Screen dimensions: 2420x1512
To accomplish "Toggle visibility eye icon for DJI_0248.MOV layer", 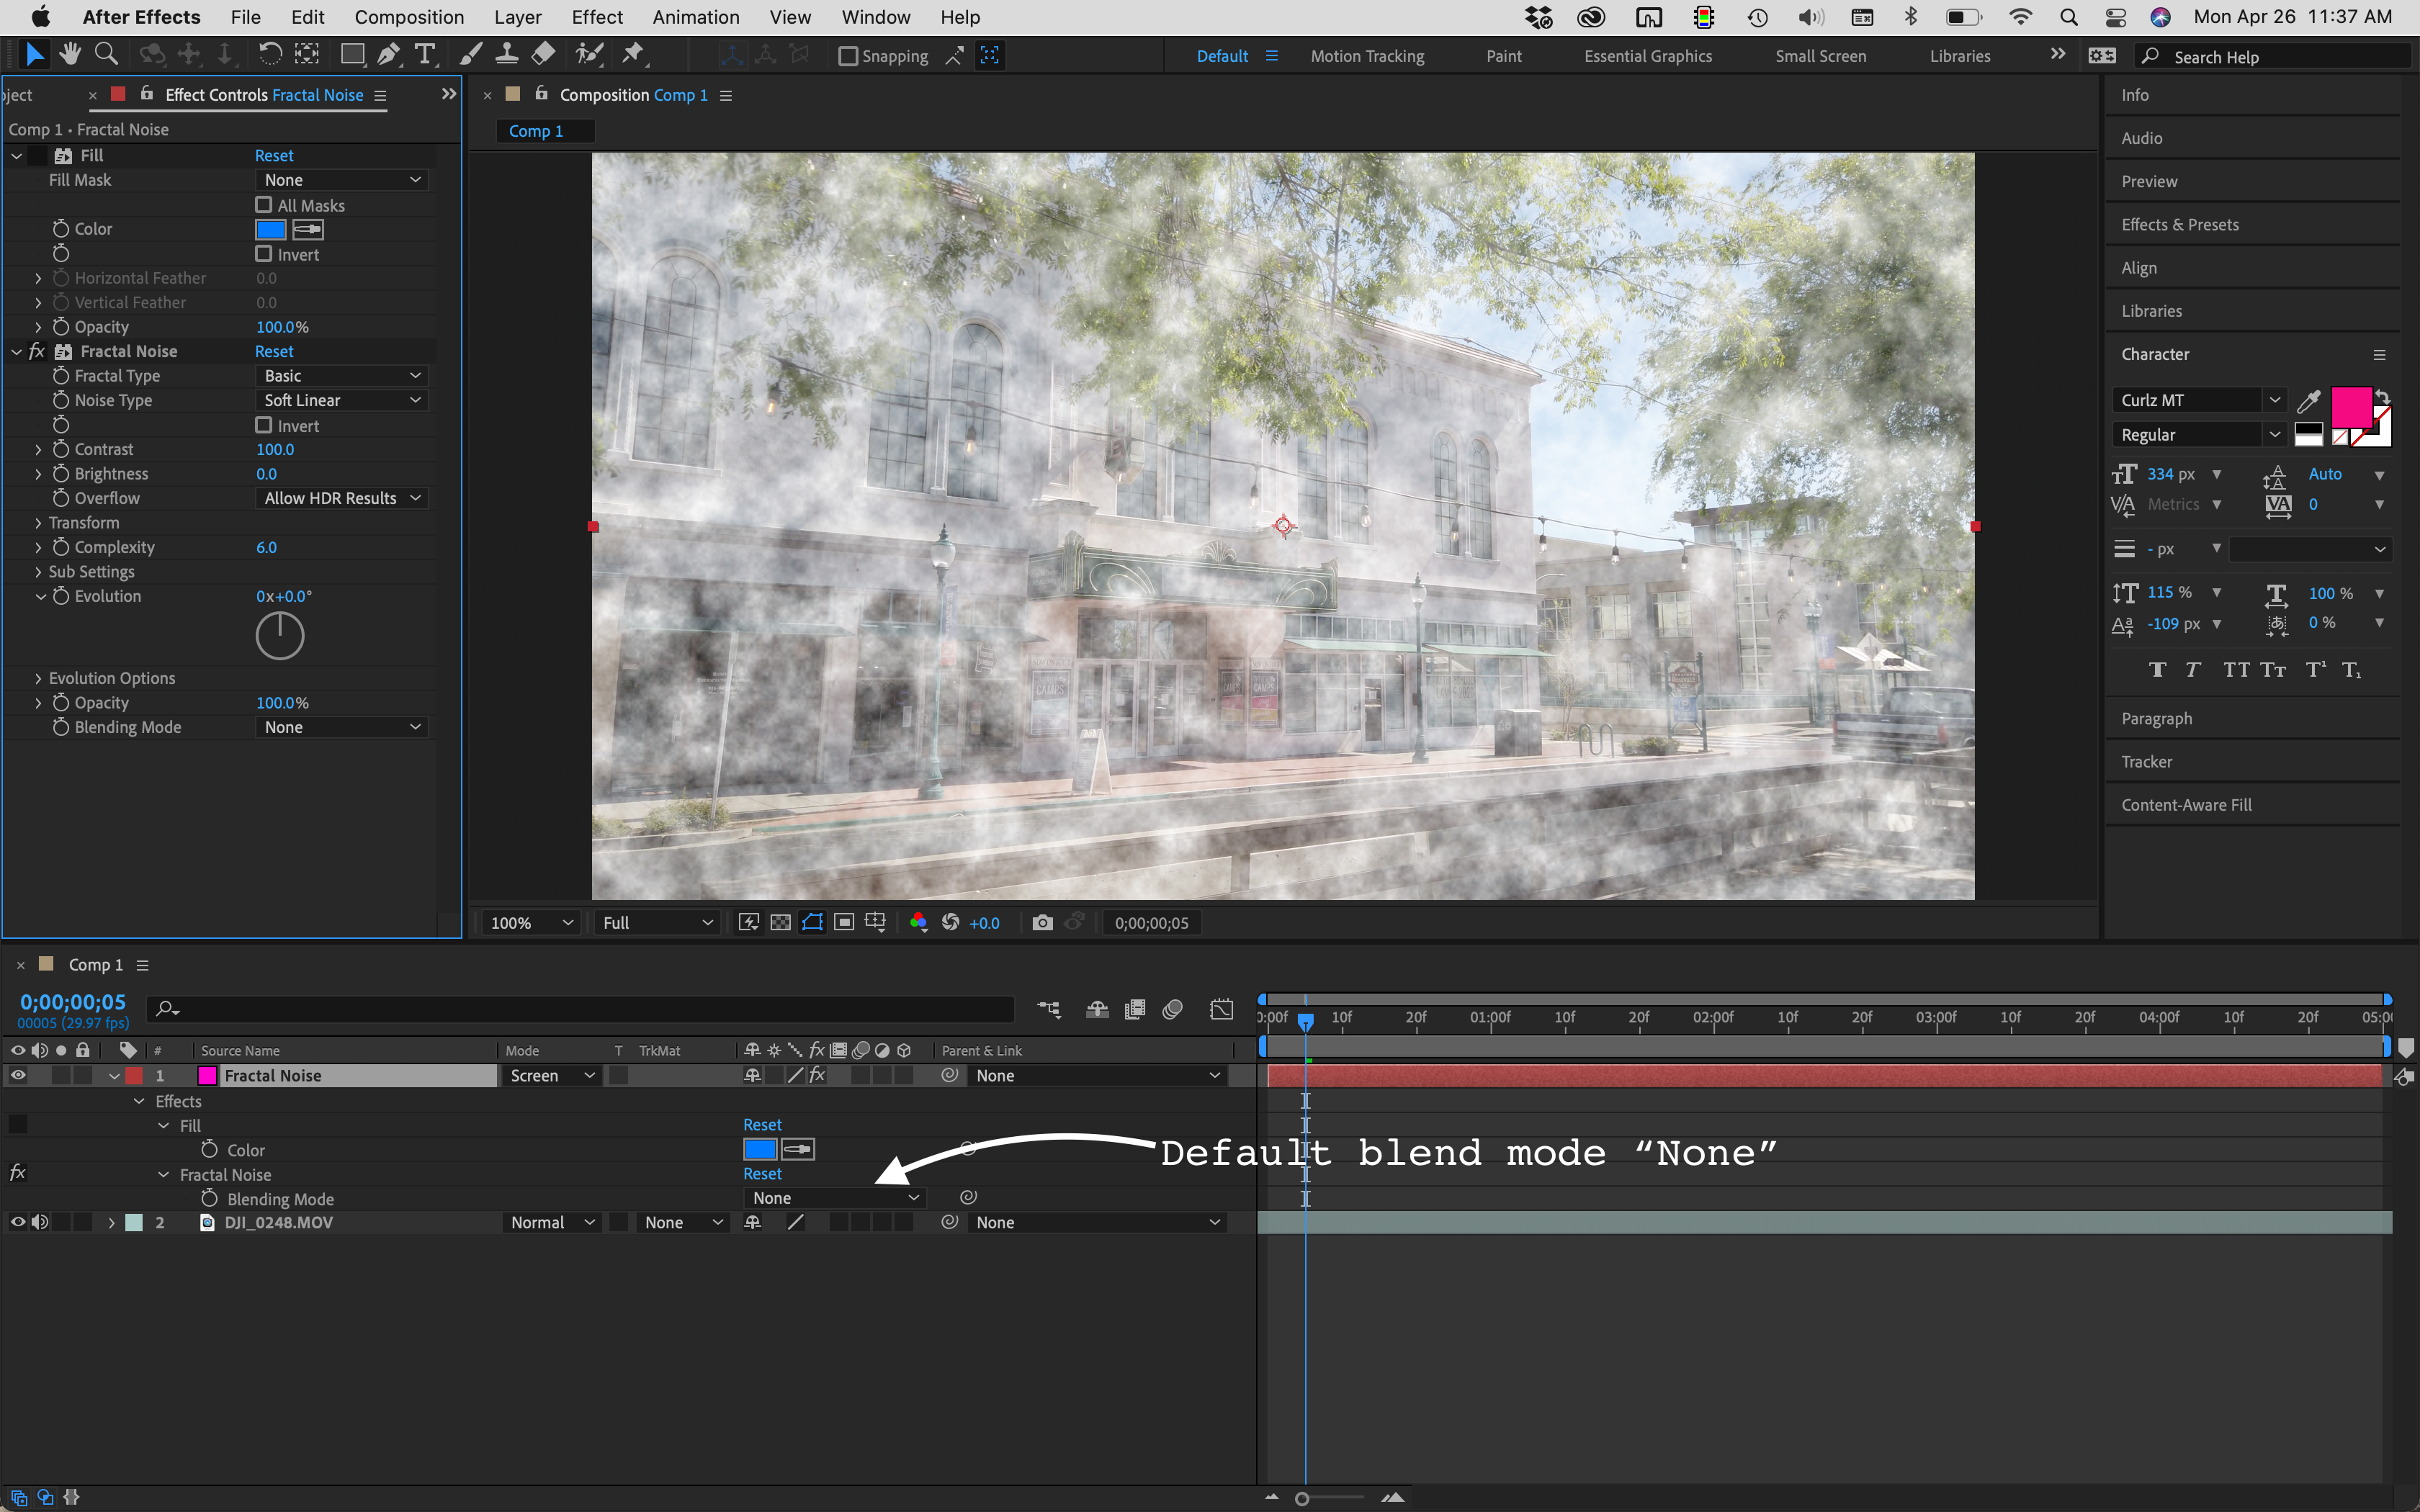I will [x=14, y=1223].
